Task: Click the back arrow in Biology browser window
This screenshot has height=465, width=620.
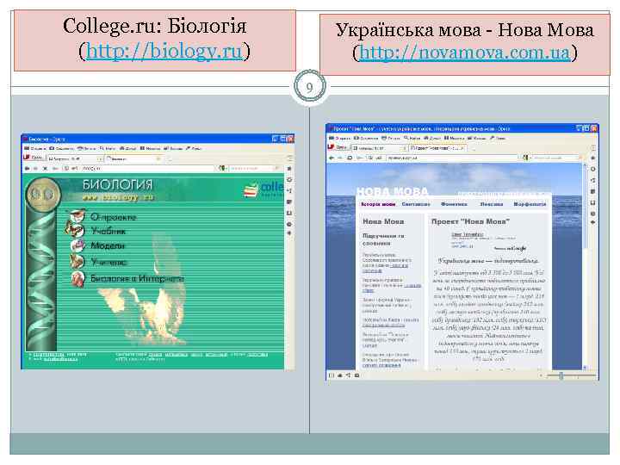Action: 27,169
